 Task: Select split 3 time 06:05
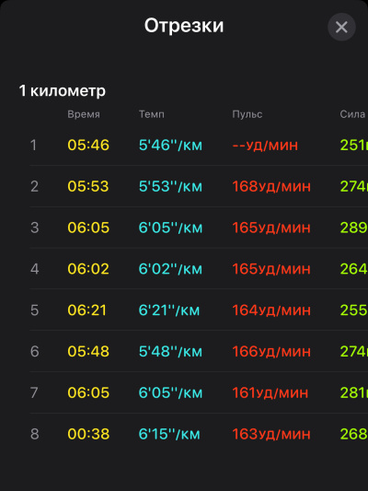point(88,228)
